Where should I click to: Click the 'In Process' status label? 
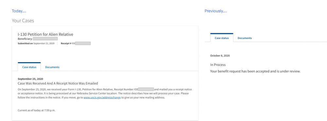pos(218,65)
